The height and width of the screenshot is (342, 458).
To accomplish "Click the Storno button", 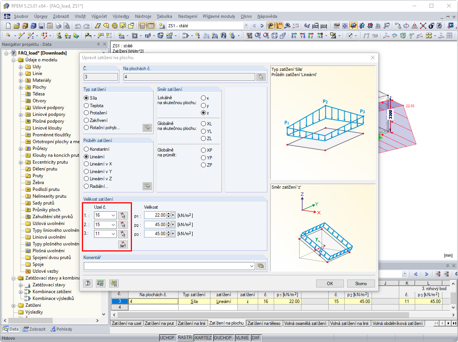I will [361, 283].
